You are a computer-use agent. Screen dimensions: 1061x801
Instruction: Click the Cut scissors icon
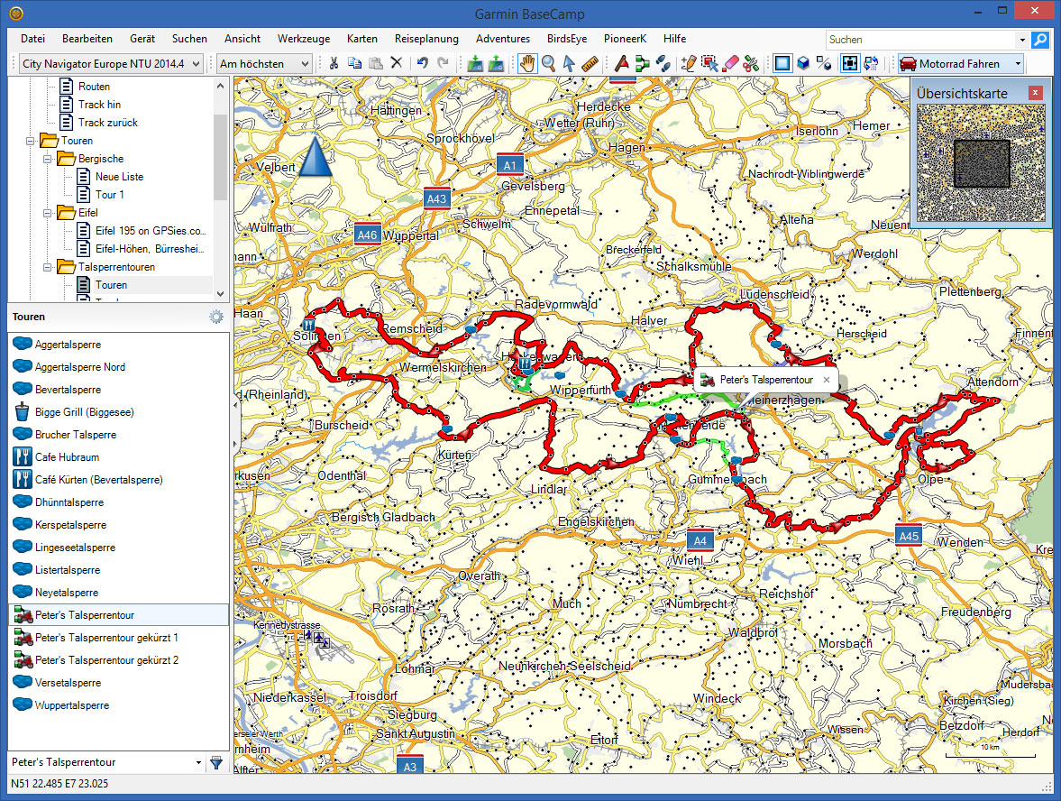click(x=334, y=63)
